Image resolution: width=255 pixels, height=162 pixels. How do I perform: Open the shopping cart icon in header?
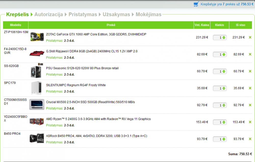[196, 4]
